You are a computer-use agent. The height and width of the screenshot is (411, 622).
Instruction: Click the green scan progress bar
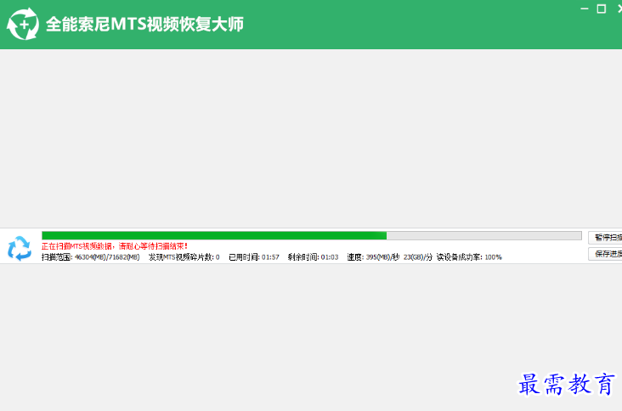click(311, 235)
